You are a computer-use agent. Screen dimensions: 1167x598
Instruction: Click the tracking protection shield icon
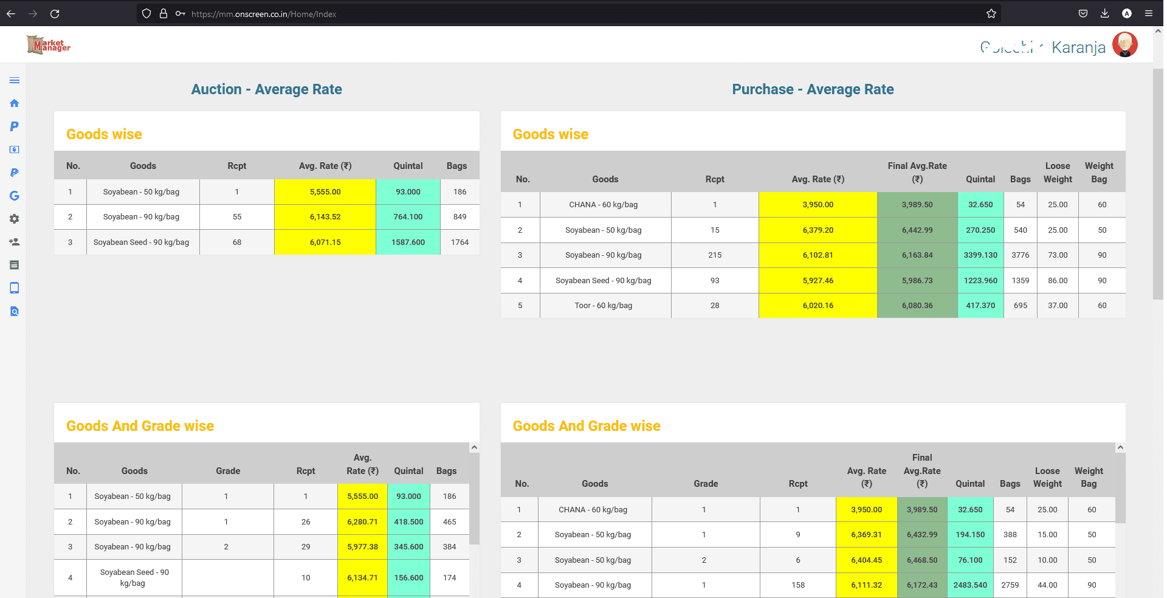[146, 13]
